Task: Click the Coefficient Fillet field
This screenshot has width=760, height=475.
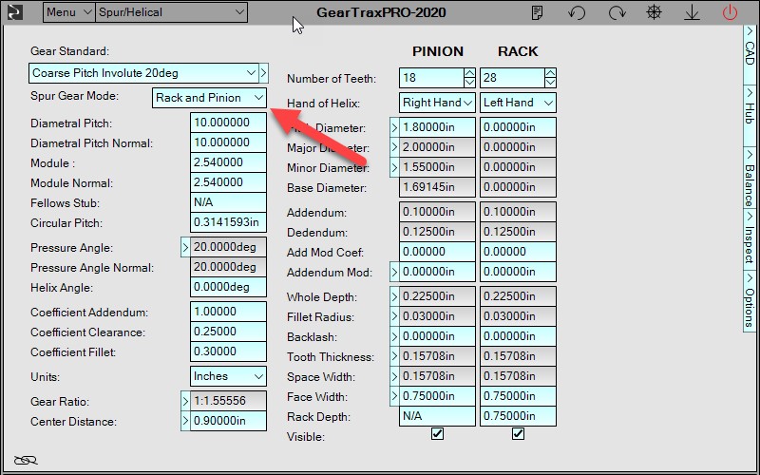Action: coord(228,351)
